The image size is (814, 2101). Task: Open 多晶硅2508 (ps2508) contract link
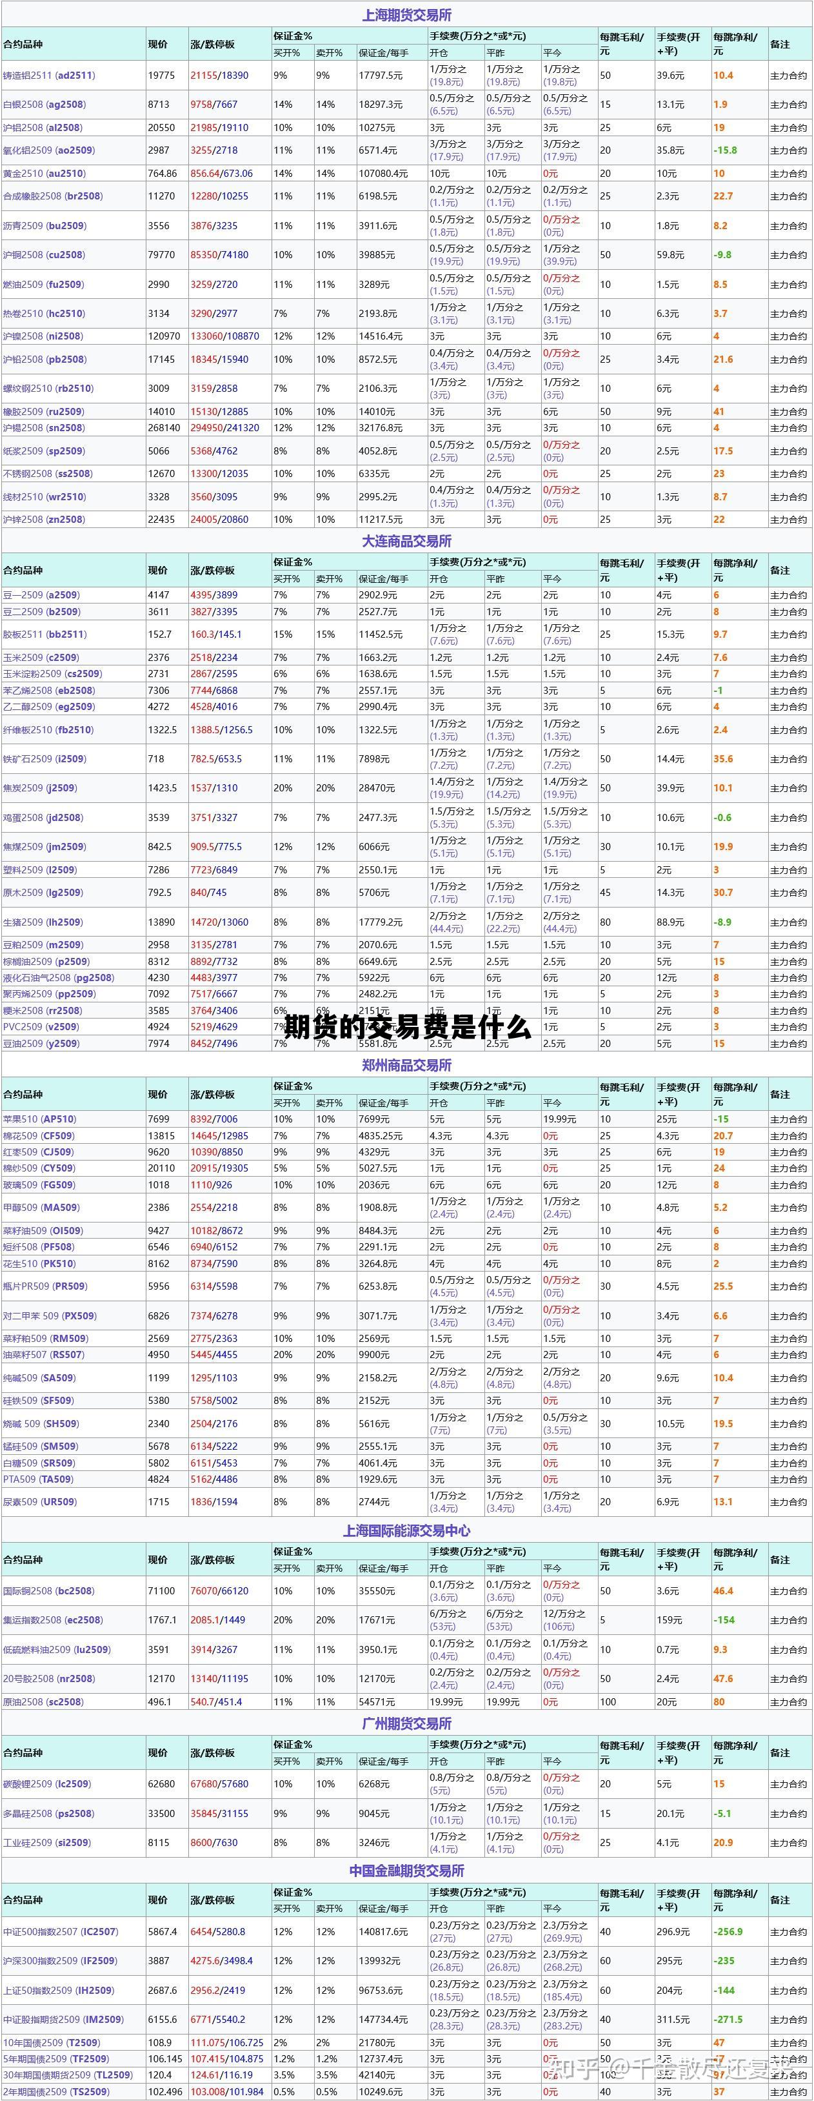[x=48, y=1813]
